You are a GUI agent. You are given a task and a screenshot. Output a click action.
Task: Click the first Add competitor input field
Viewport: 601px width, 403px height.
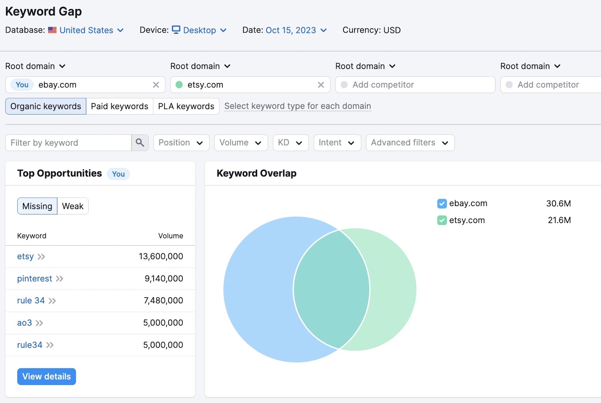(415, 85)
